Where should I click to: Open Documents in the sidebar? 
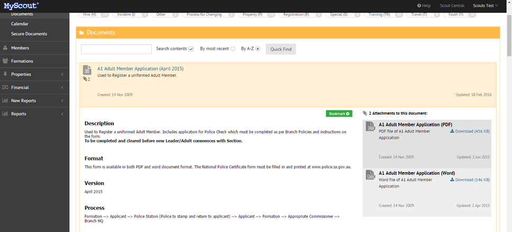point(22,14)
